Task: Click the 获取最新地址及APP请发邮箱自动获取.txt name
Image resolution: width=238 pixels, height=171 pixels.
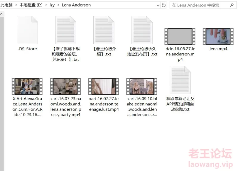Action: pos(180,104)
